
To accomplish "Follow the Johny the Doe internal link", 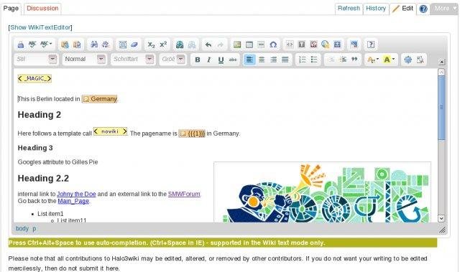I will pos(76,194).
